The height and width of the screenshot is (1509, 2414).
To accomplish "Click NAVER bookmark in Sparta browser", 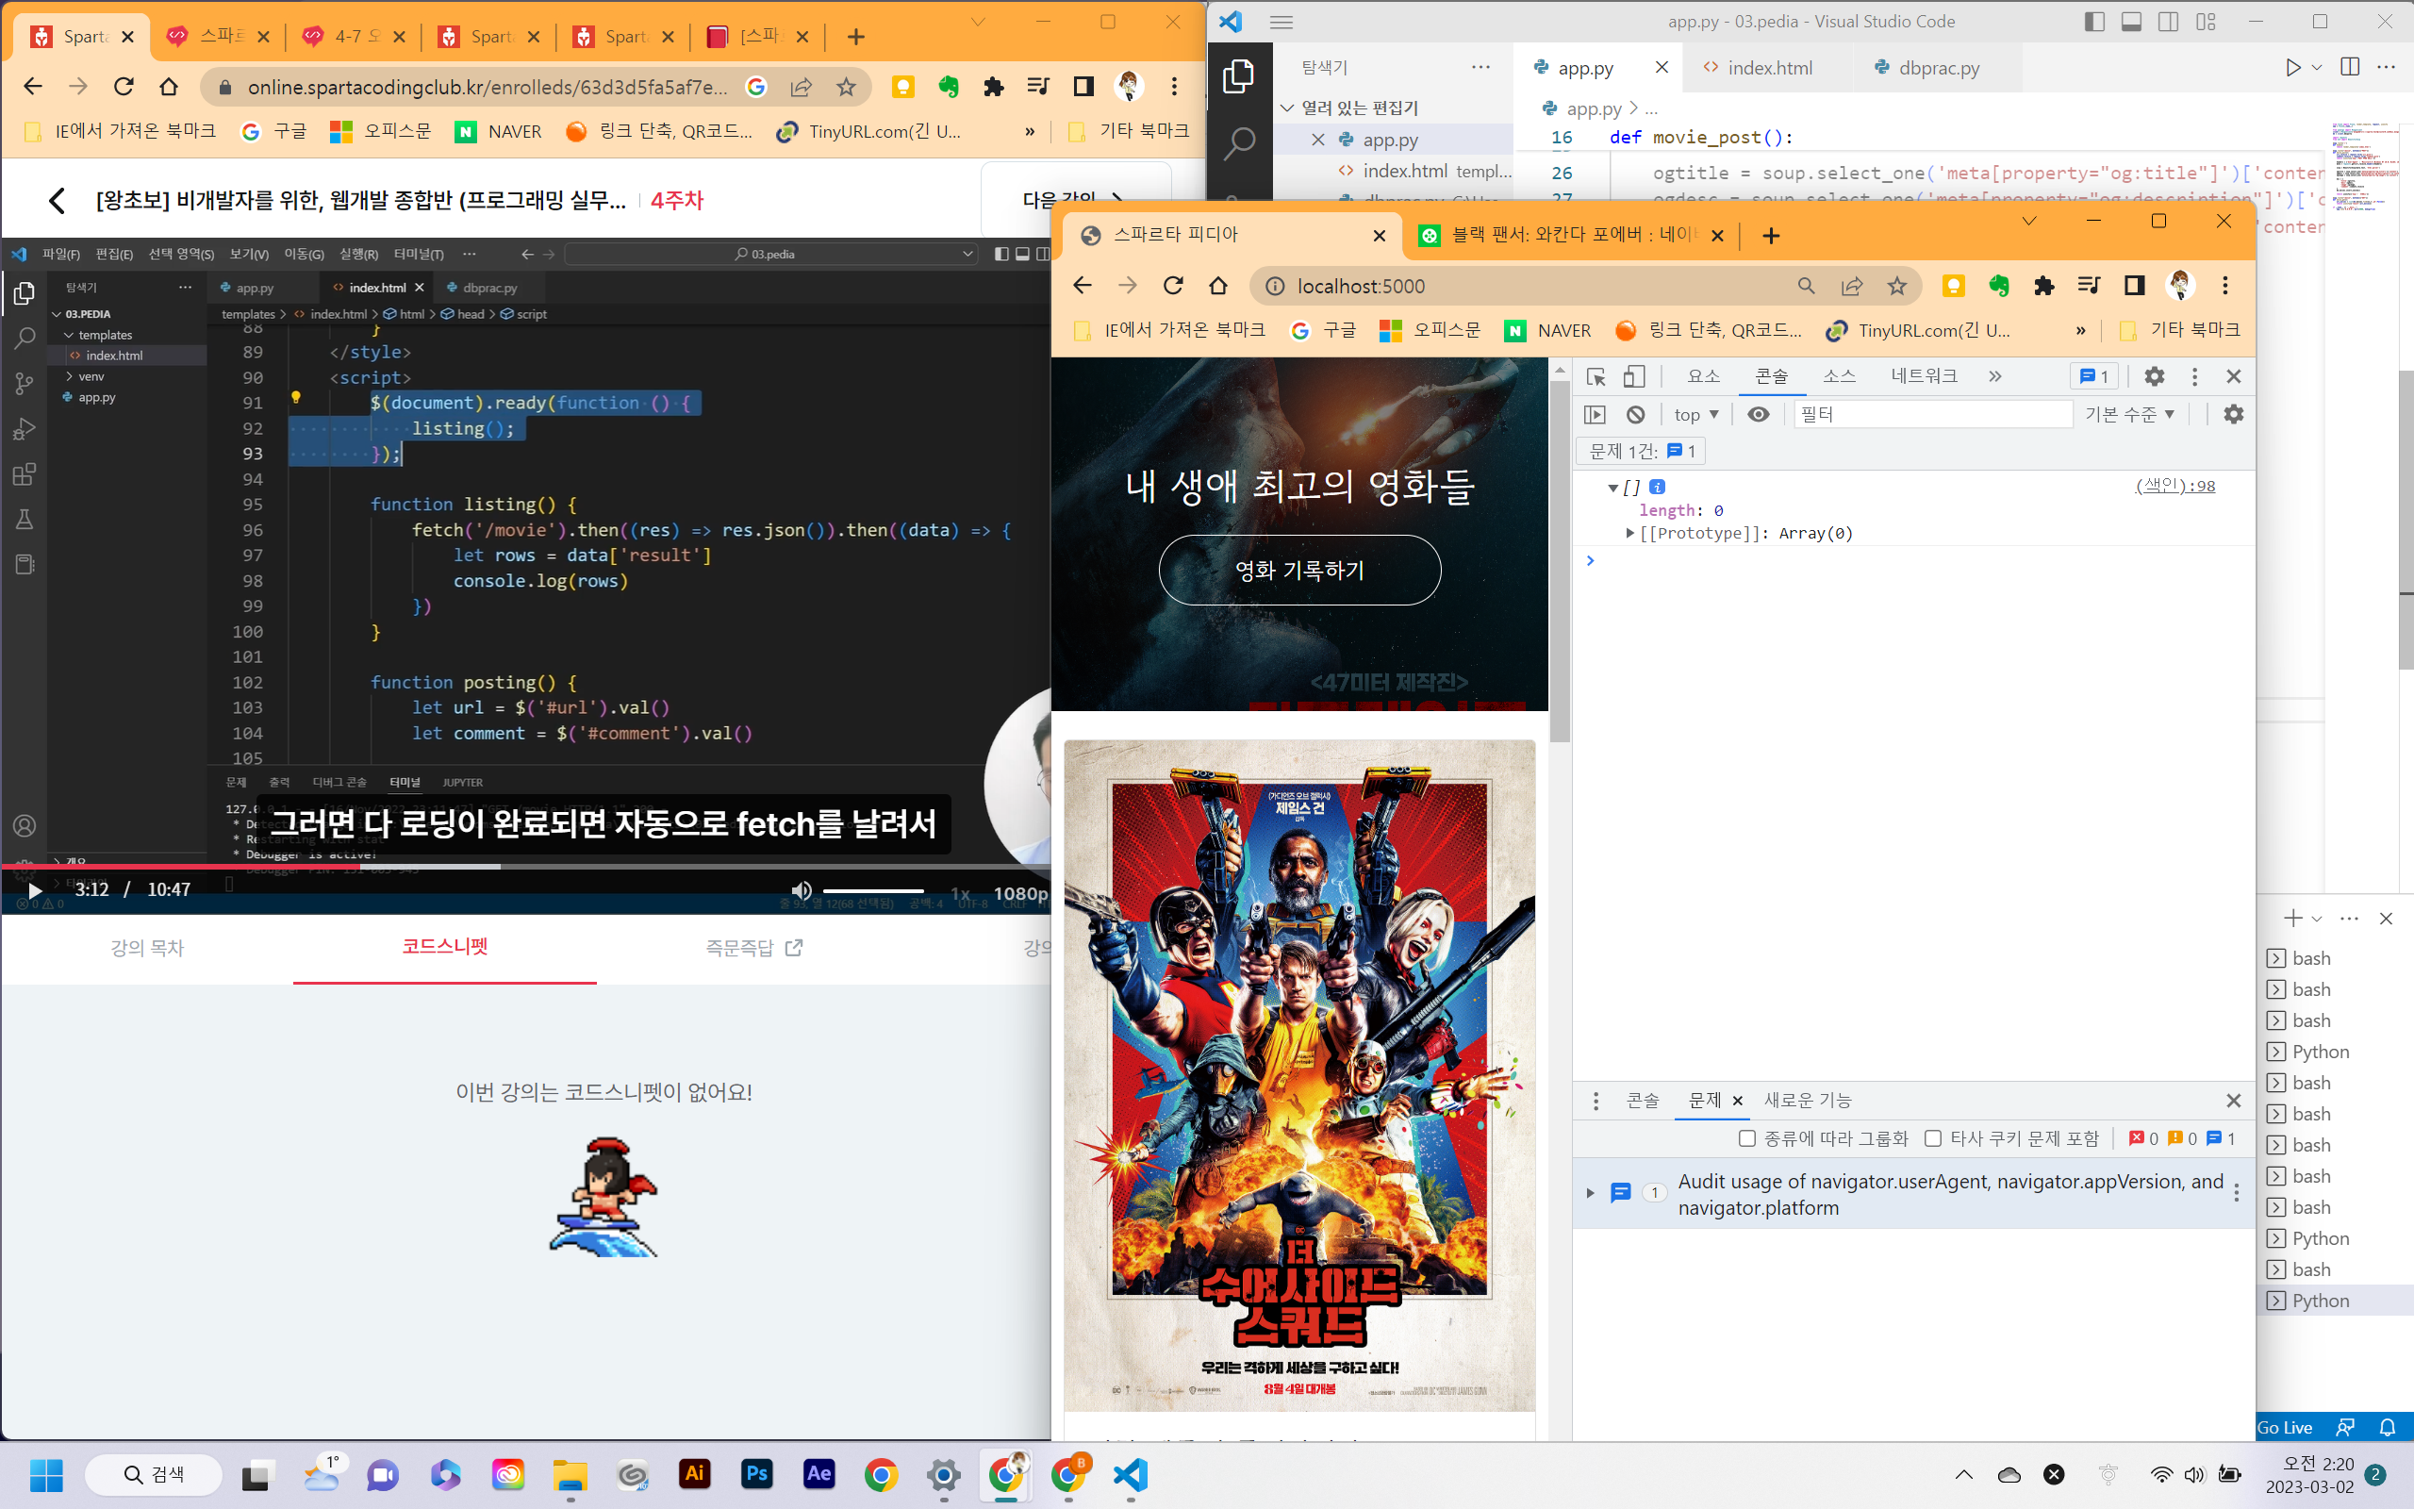I will click(x=498, y=131).
